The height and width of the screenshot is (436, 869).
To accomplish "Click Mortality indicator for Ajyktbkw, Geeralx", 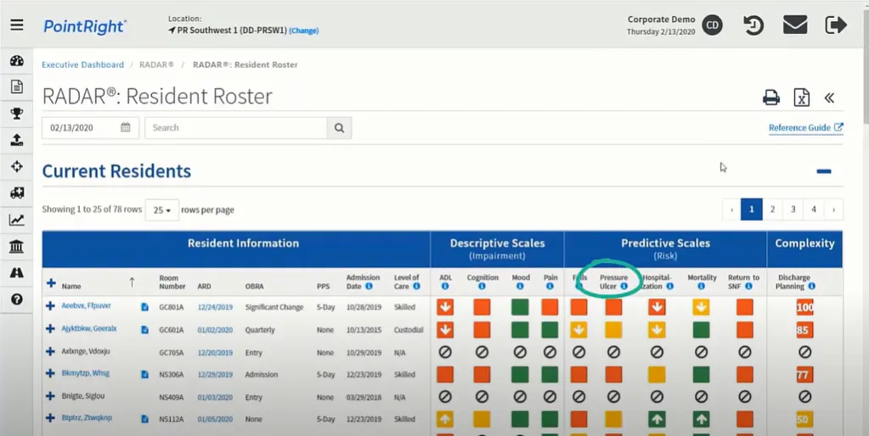I will click(x=701, y=330).
